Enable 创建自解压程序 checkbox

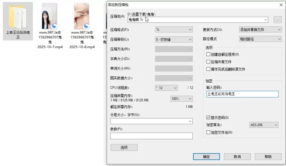pyautogui.click(x=208, y=55)
